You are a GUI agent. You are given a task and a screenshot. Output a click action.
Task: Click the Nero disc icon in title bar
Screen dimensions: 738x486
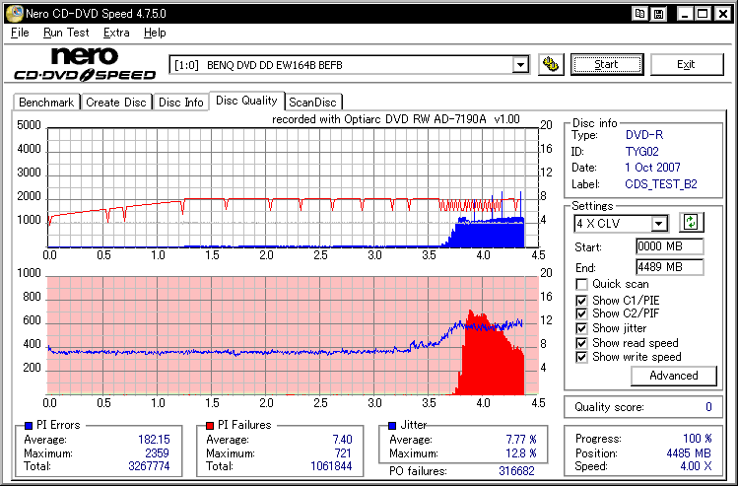tap(14, 14)
